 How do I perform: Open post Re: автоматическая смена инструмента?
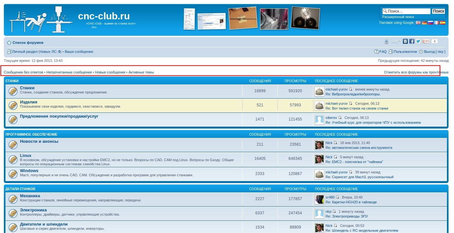[359, 148]
